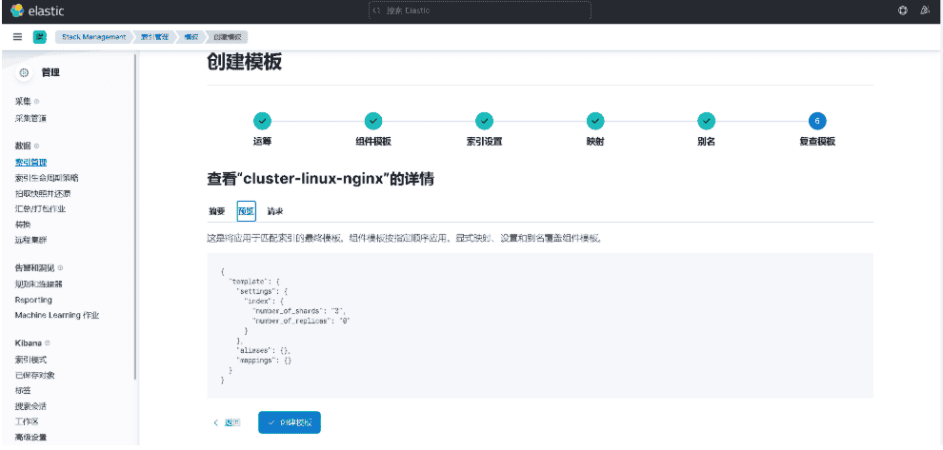Open 标签 in sidebar
This screenshot has height=450, width=943.
click(x=23, y=391)
